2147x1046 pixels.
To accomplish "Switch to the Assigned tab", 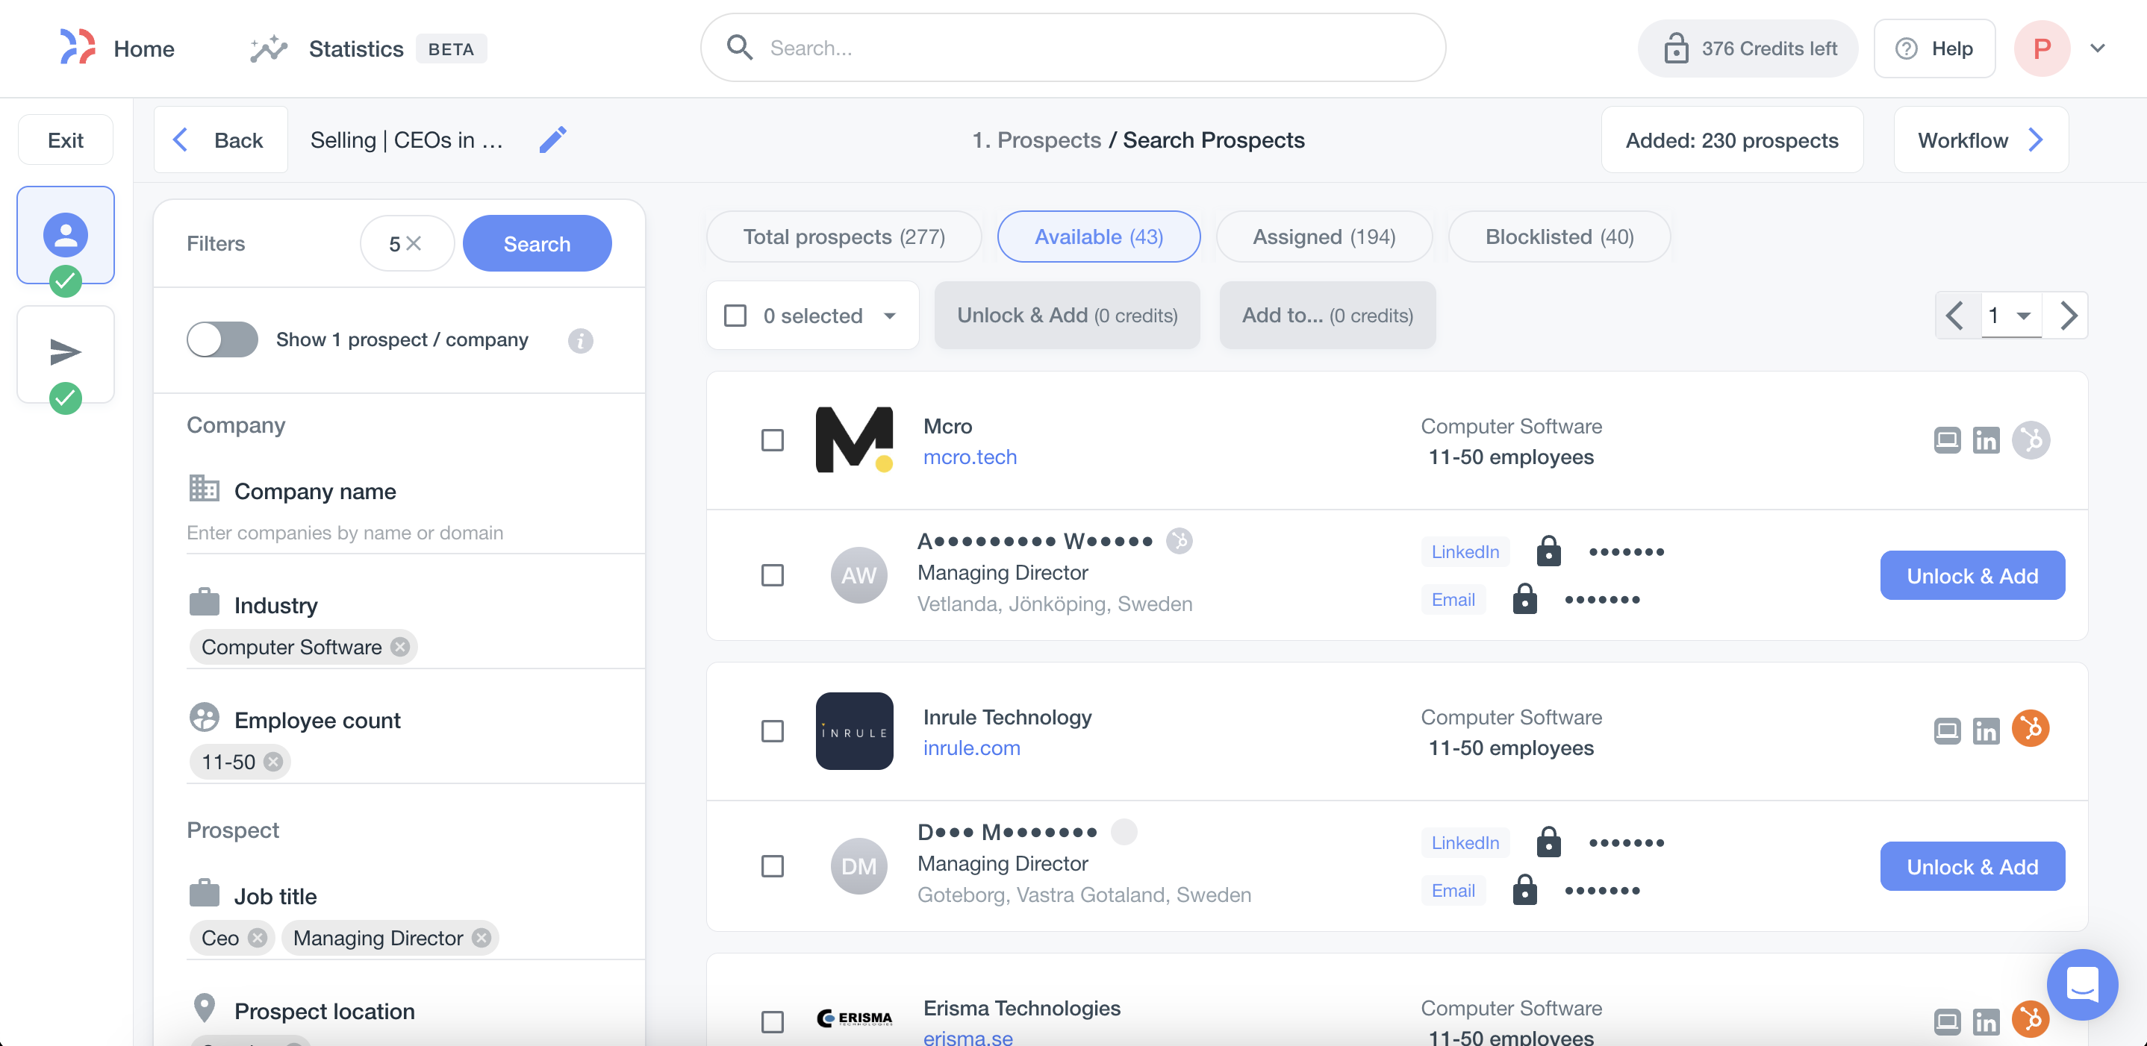I will (x=1323, y=237).
